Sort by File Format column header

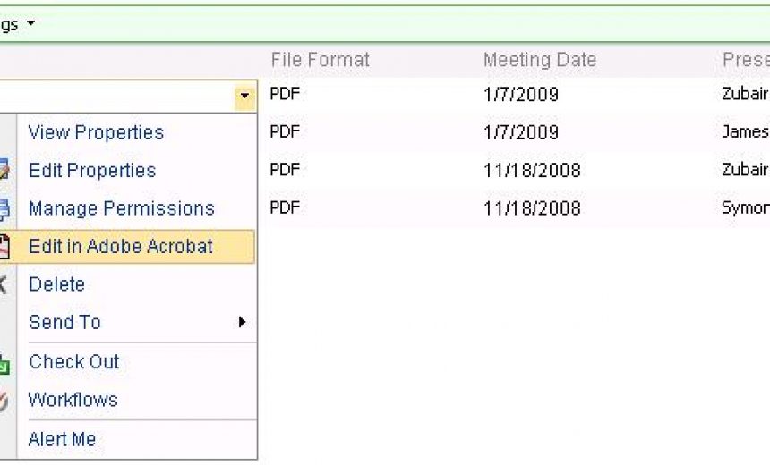[320, 60]
